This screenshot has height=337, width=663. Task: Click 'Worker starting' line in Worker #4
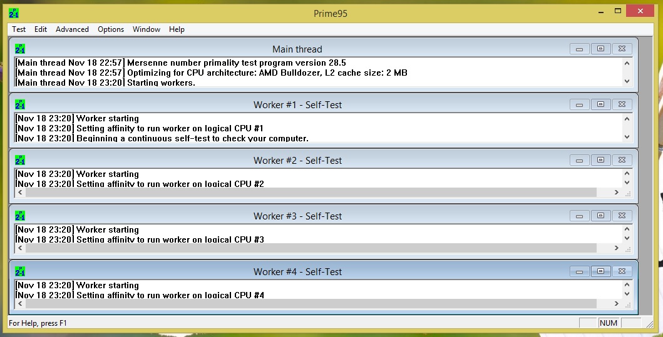pos(77,285)
